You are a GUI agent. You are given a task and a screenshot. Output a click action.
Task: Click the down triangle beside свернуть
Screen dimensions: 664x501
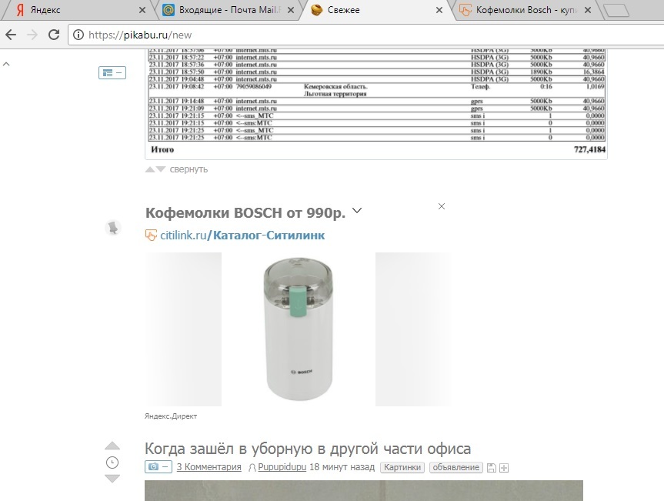coord(161,169)
